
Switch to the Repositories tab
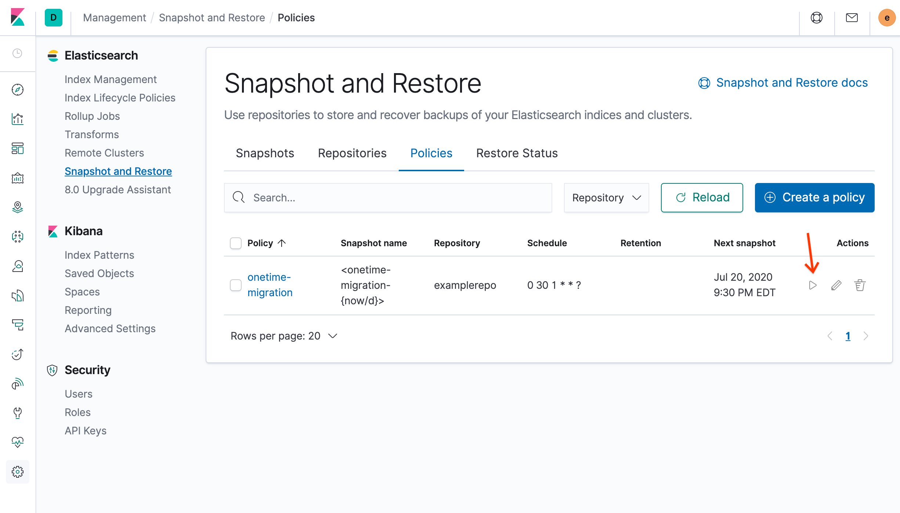(353, 153)
